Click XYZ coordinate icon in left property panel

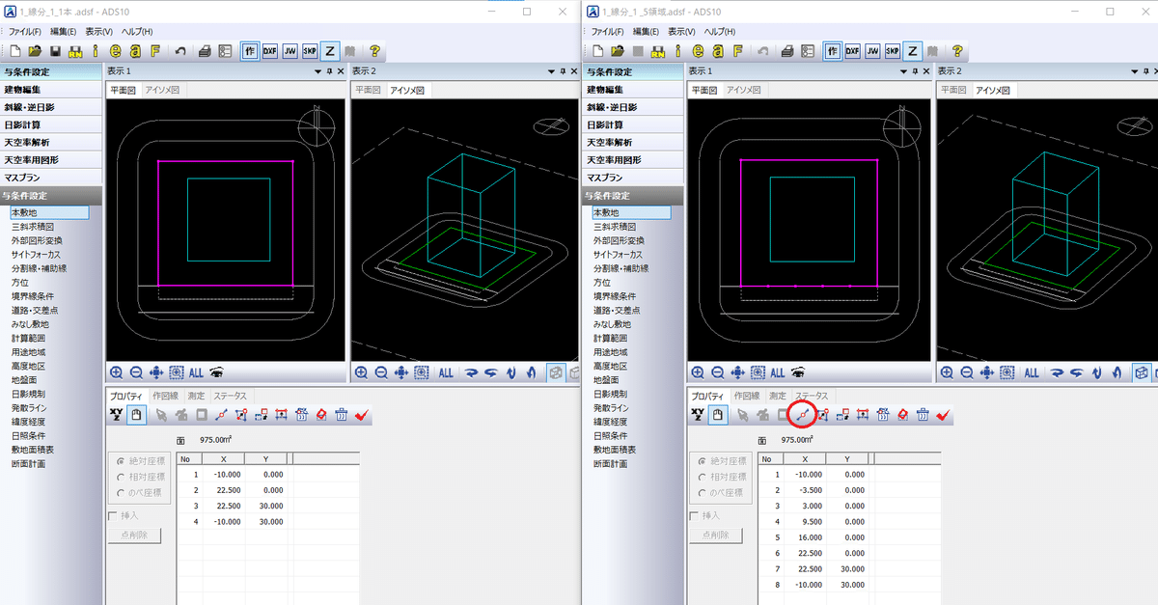tap(116, 415)
